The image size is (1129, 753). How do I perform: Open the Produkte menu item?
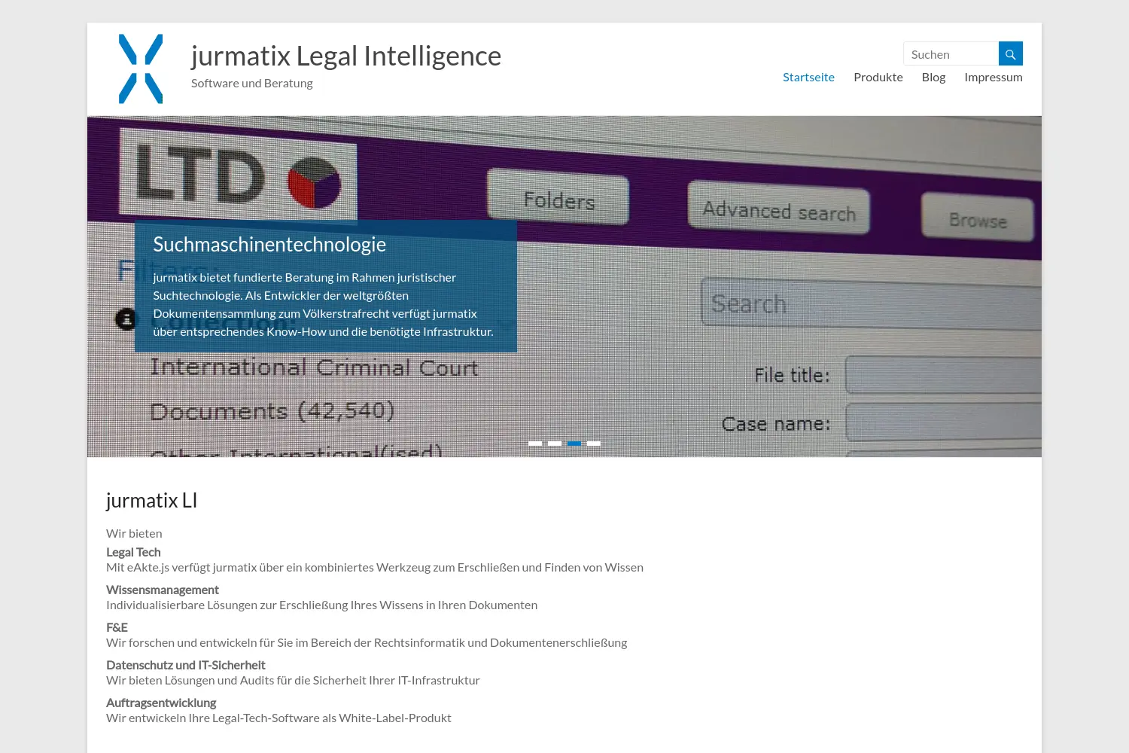coord(878,77)
